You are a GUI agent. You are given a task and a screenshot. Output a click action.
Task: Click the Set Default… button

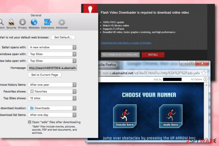tap(63, 37)
